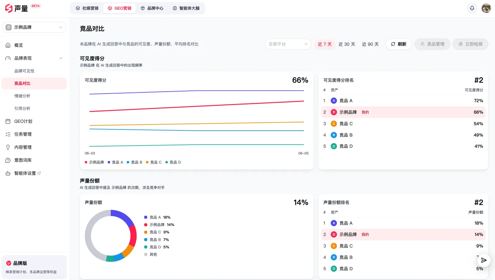Open the 示例品牌 brand selector dropdown
Viewport: 495px width, 280px height.
(34, 27)
